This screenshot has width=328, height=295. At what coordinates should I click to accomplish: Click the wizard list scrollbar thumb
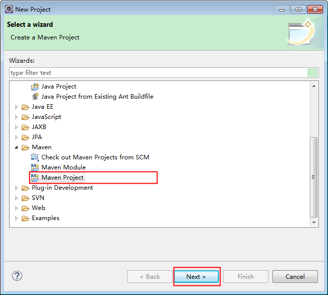click(313, 177)
